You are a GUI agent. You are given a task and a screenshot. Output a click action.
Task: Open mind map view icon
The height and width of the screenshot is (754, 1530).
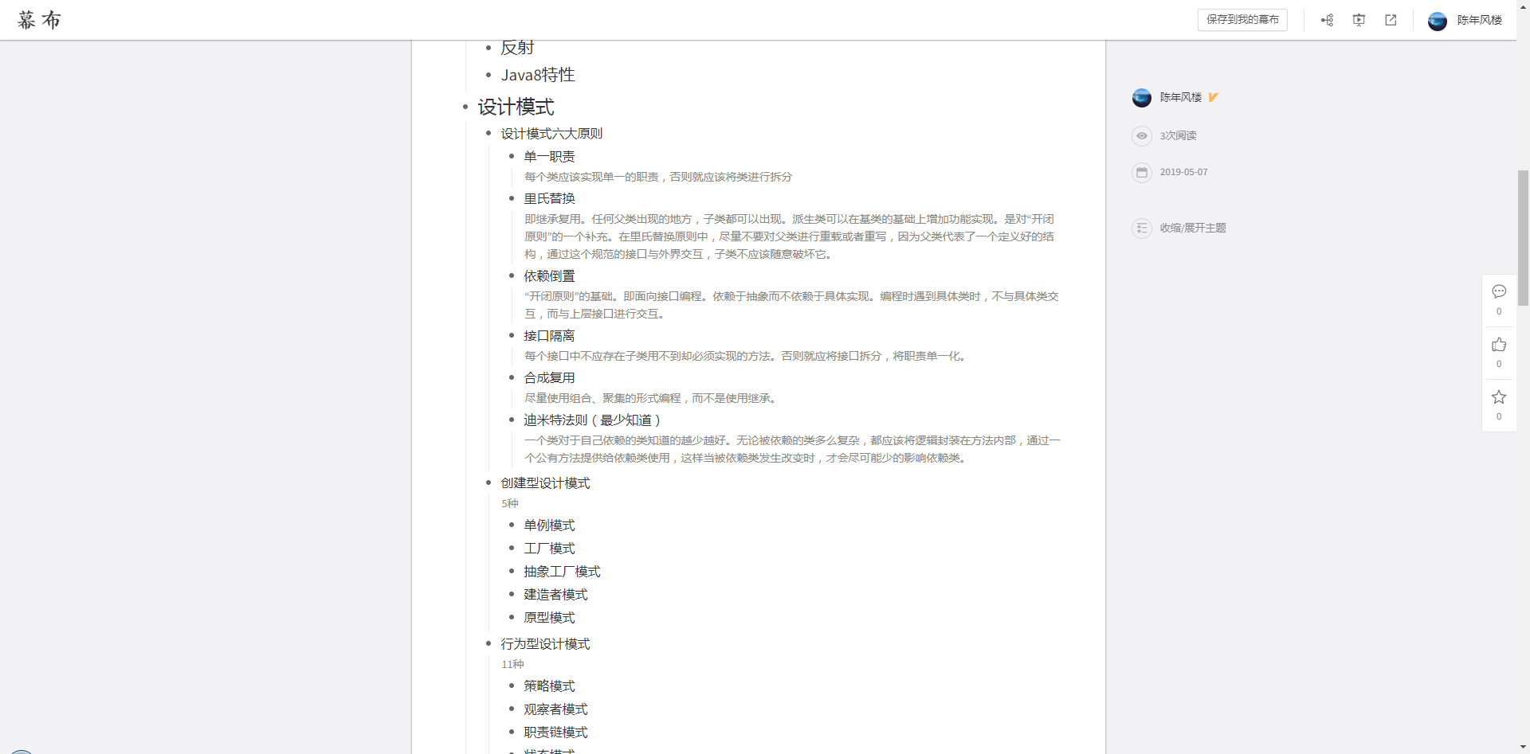click(1327, 20)
